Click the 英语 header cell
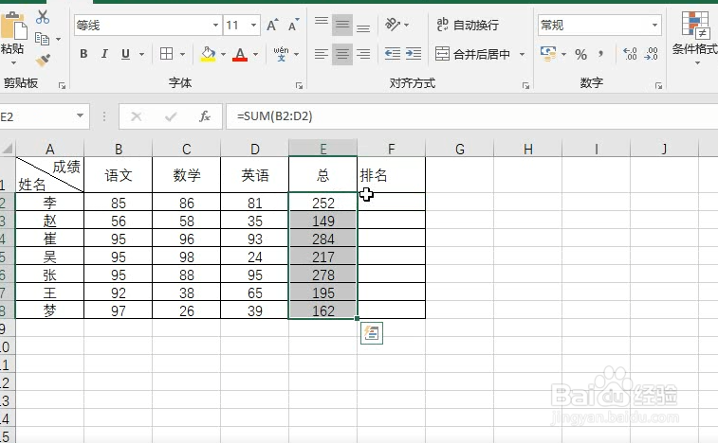Image resolution: width=718 pixels, height=443 pixels. coord(254,174)
